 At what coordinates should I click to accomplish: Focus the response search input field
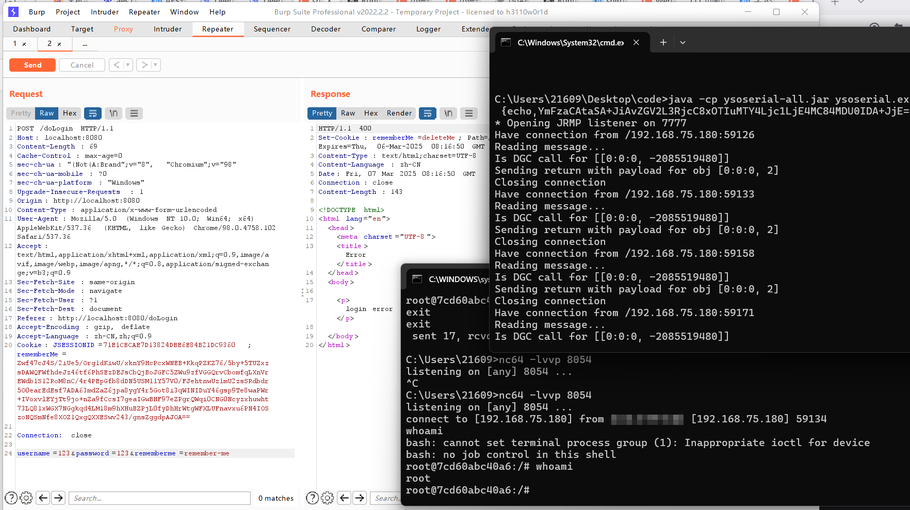pyautogui.click(x=386, y=498)
